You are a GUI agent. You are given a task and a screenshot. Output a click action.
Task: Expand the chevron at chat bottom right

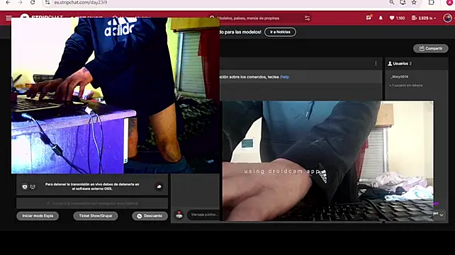click(x=442, y=215)
